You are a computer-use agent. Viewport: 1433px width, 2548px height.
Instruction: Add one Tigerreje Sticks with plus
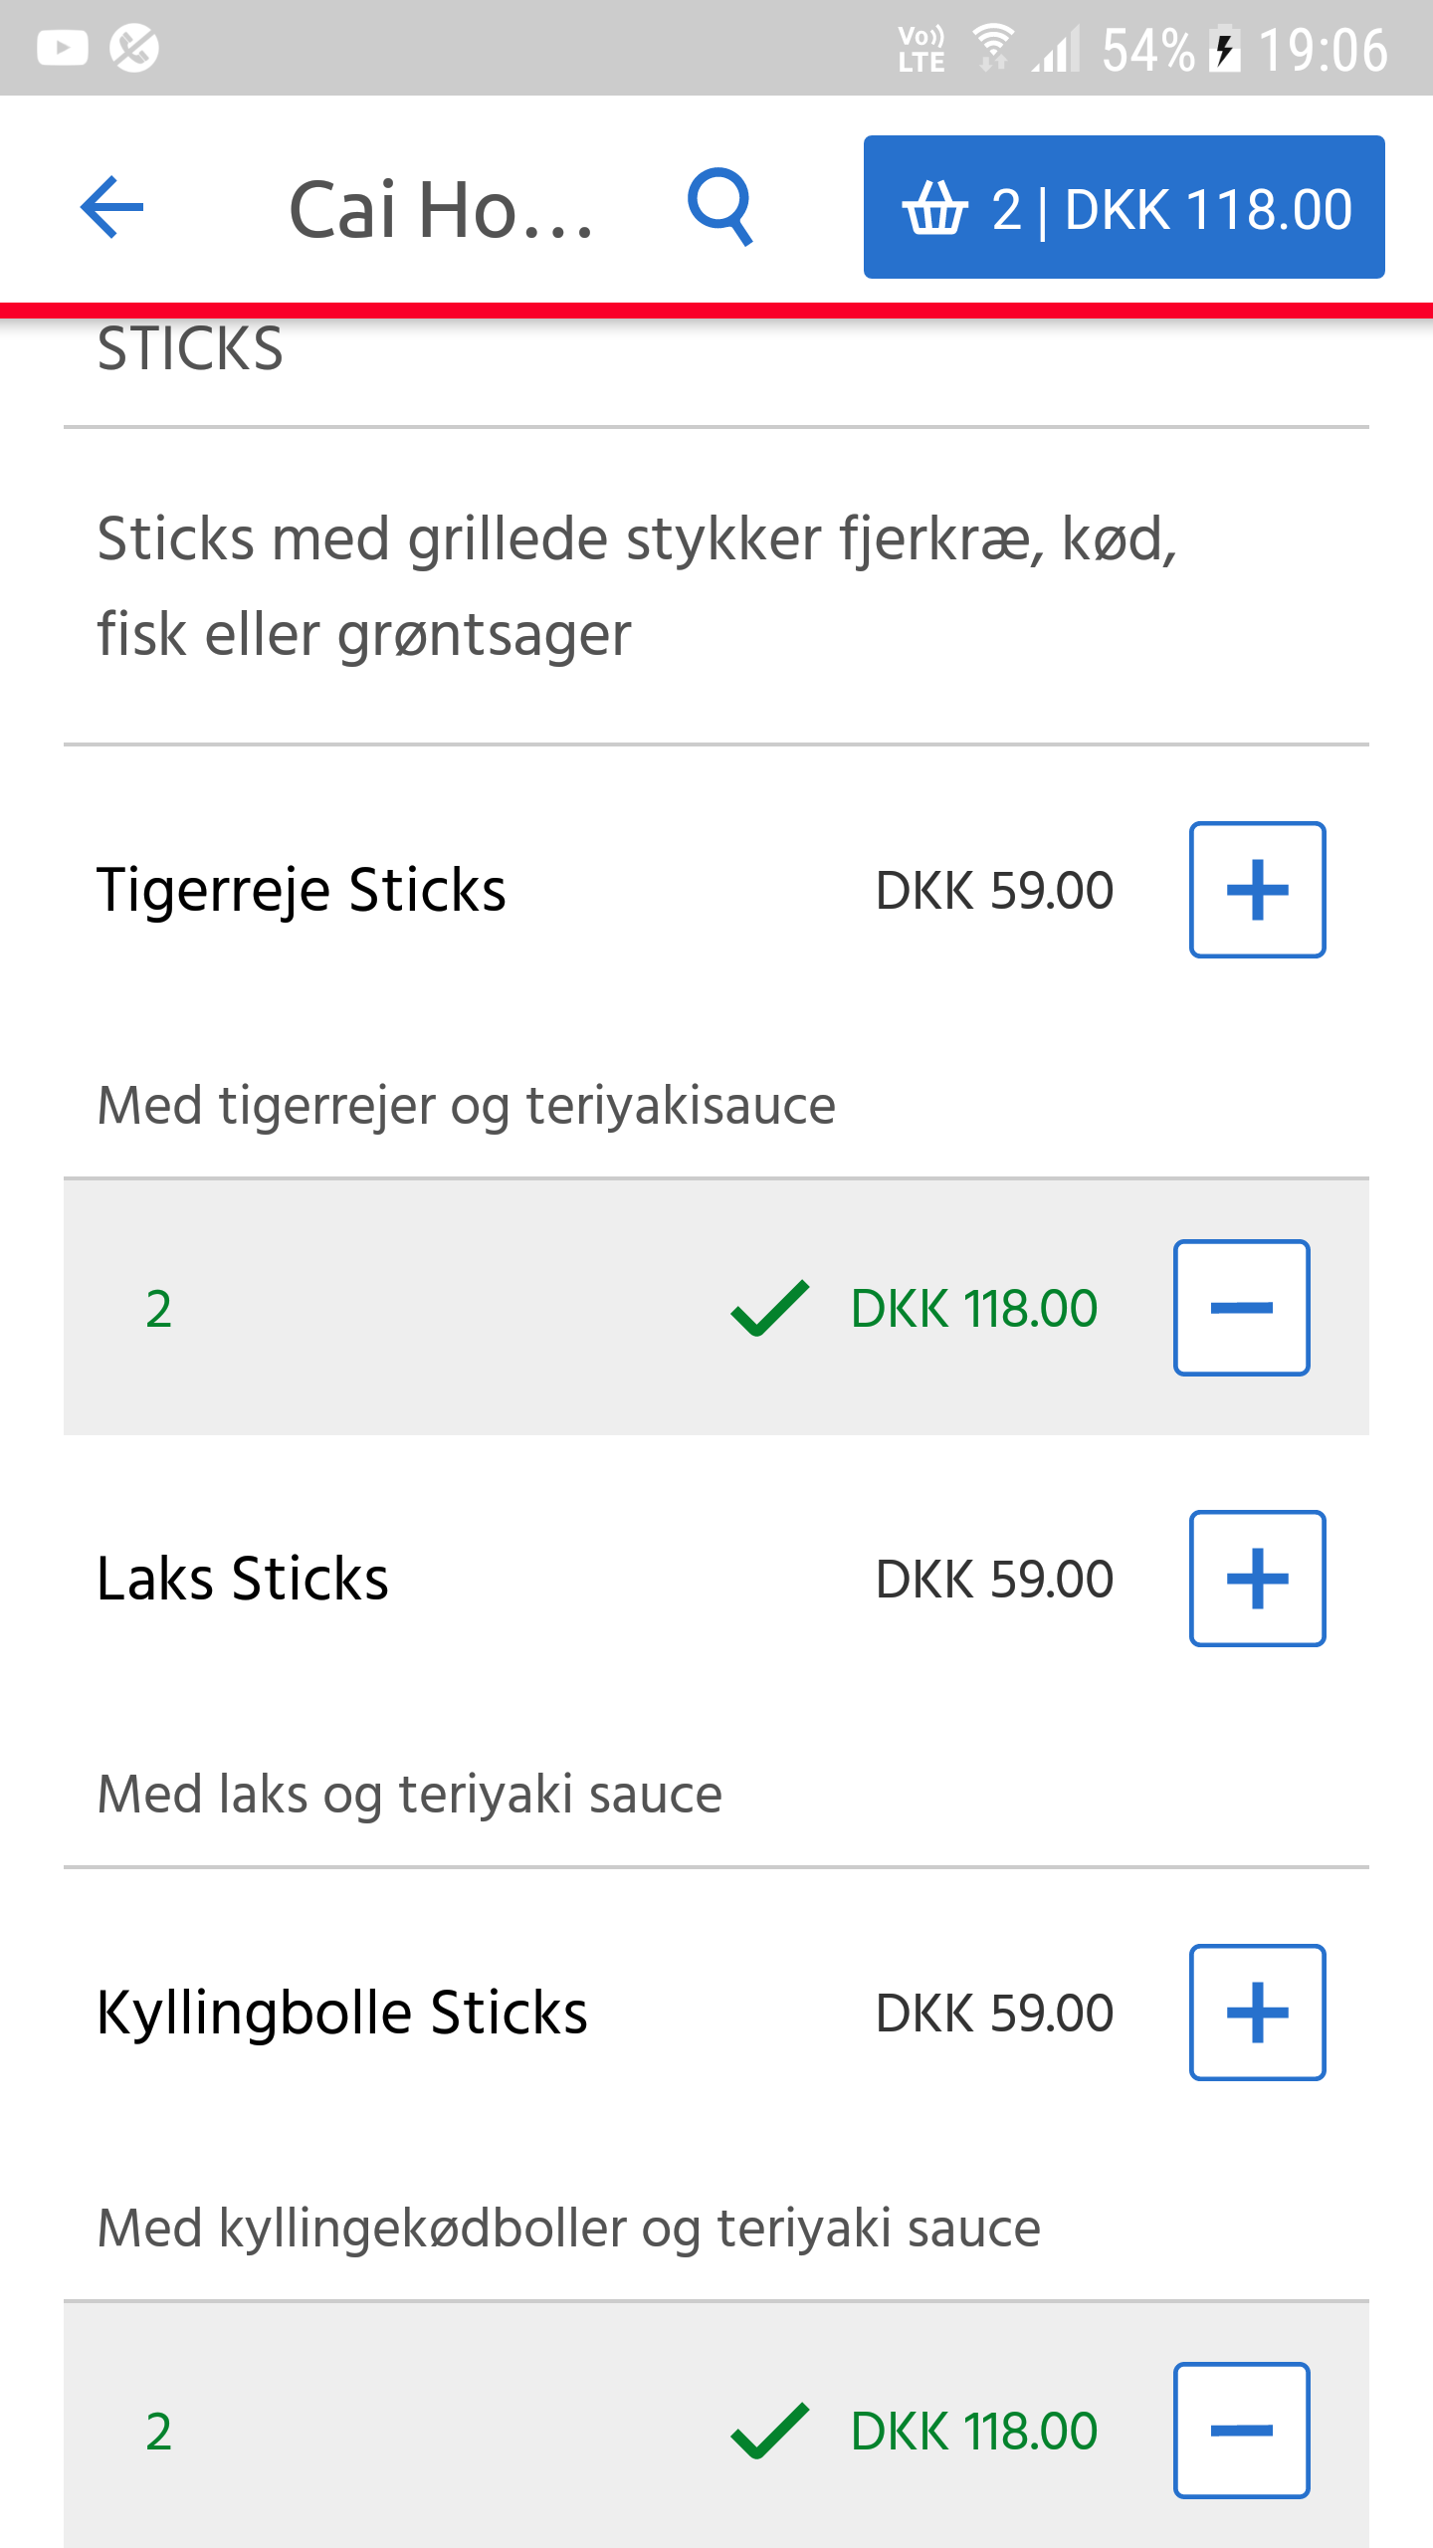click(1257, 890)
